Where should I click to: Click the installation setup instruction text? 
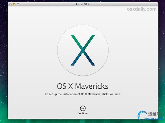pos(83,94)
